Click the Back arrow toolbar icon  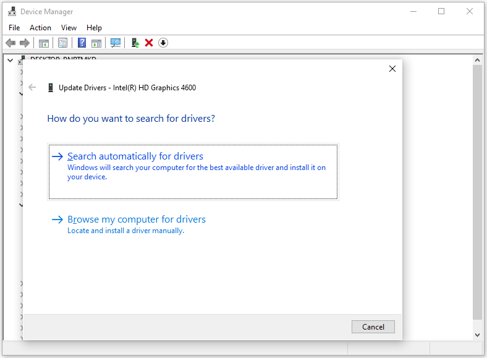tap(11, 43)
